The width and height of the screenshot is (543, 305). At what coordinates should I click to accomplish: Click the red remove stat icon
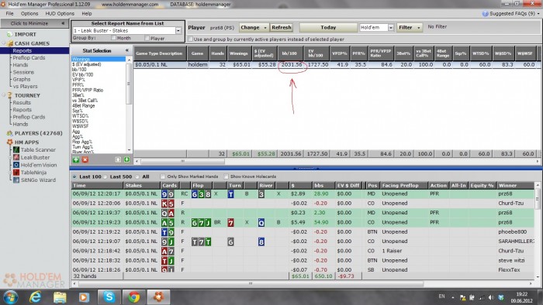(85, 159)
